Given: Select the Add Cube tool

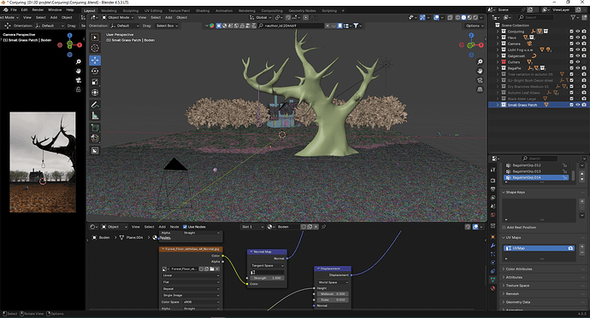Looking at the screenshot, I should (95, 128).
